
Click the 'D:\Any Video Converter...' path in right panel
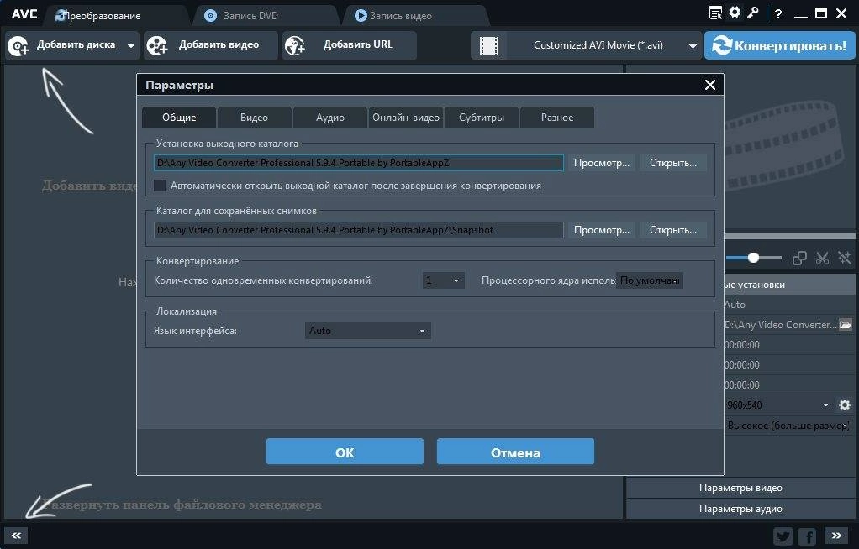coord(781,325)
